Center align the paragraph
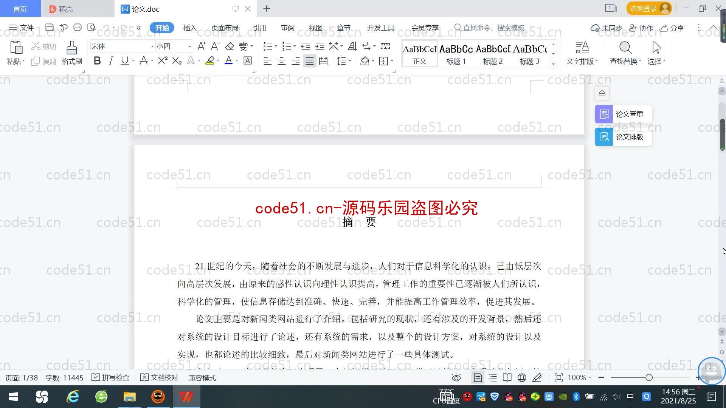Viewport: 726px width, 408px height. click(x=281, y=61)
